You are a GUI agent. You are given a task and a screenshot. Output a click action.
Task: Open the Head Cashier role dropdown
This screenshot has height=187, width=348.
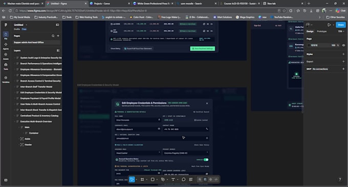pyautogui.click(x=138, y=153)
